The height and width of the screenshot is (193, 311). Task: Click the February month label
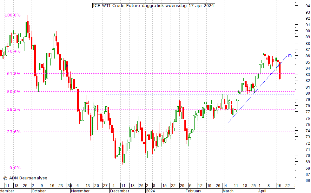point(193,191)
